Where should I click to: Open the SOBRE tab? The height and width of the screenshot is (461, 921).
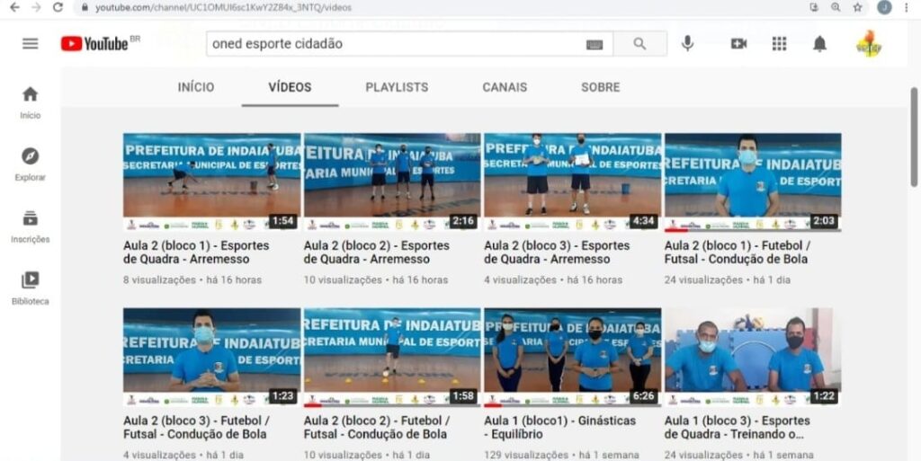(600, 87)
